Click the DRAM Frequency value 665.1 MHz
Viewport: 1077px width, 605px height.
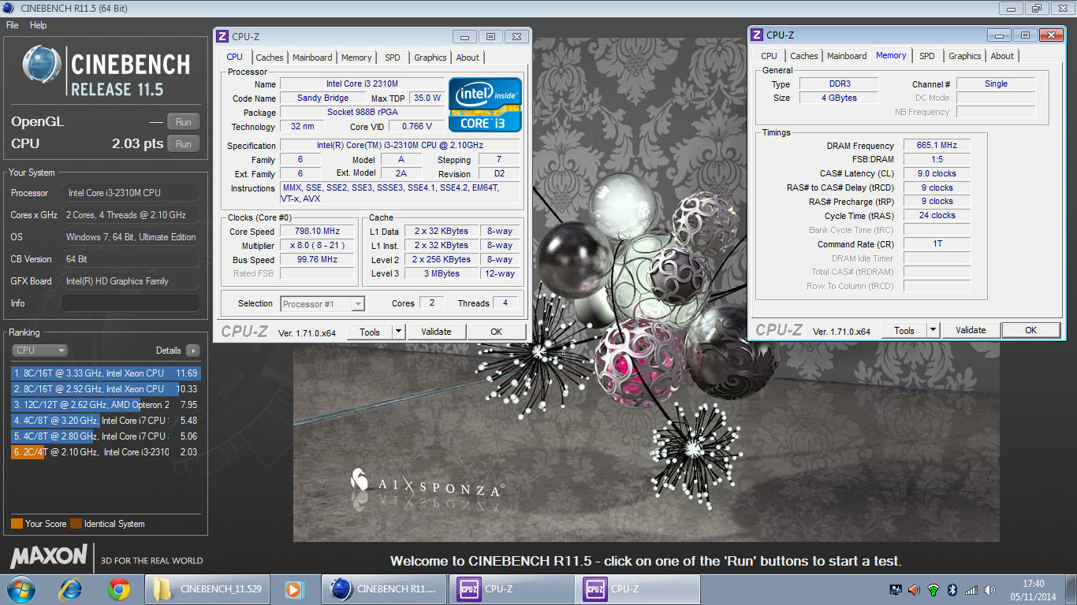937,146
